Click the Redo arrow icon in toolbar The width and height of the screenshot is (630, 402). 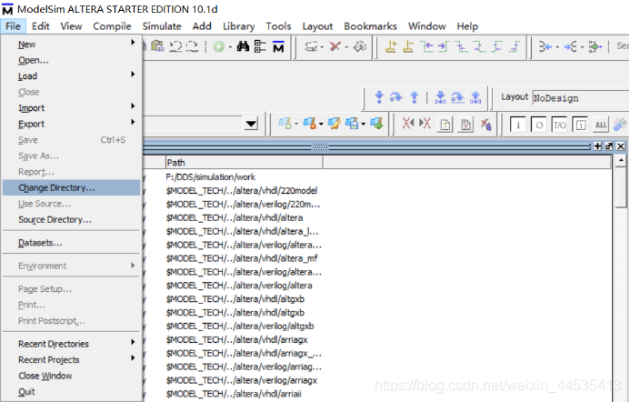(x=192, y=46)
